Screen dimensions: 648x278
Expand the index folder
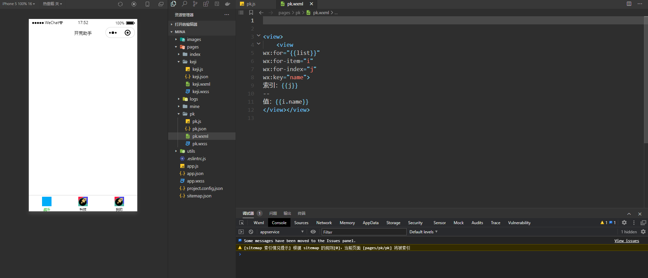179,54
